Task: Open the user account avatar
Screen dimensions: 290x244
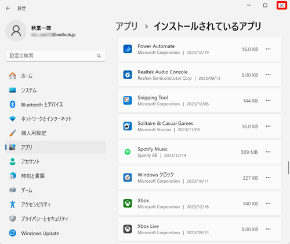Action: pos(16,31)
